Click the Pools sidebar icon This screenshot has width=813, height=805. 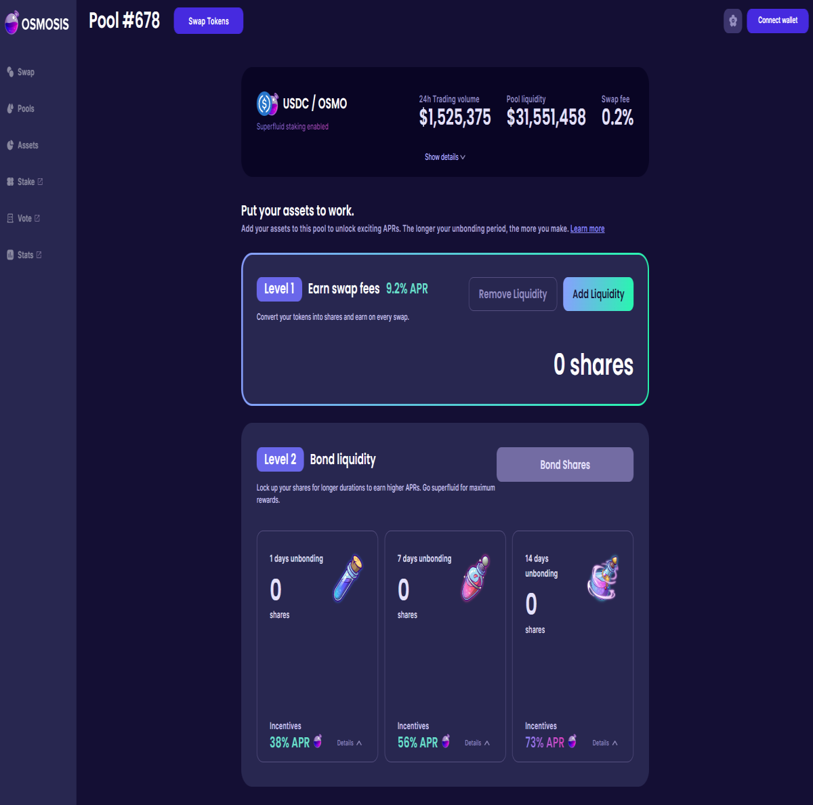(10, 108)
